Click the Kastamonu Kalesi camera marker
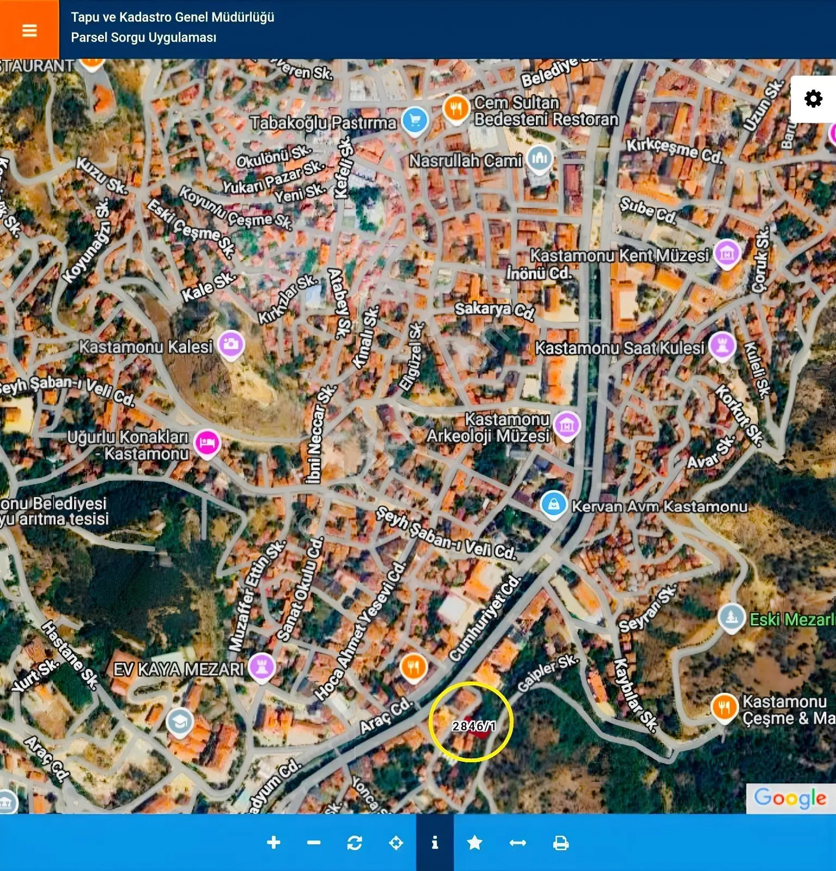 pos(231,345)
